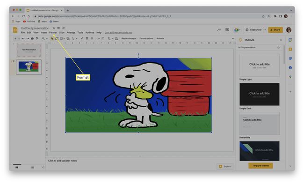The height and width of the screenshot is (183, 304).
Task: Open comment history icon
Action: tap(227, 29)
